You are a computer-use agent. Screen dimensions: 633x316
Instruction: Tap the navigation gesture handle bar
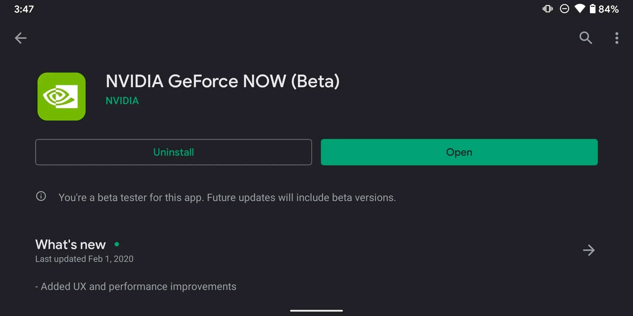pos(316,310)
